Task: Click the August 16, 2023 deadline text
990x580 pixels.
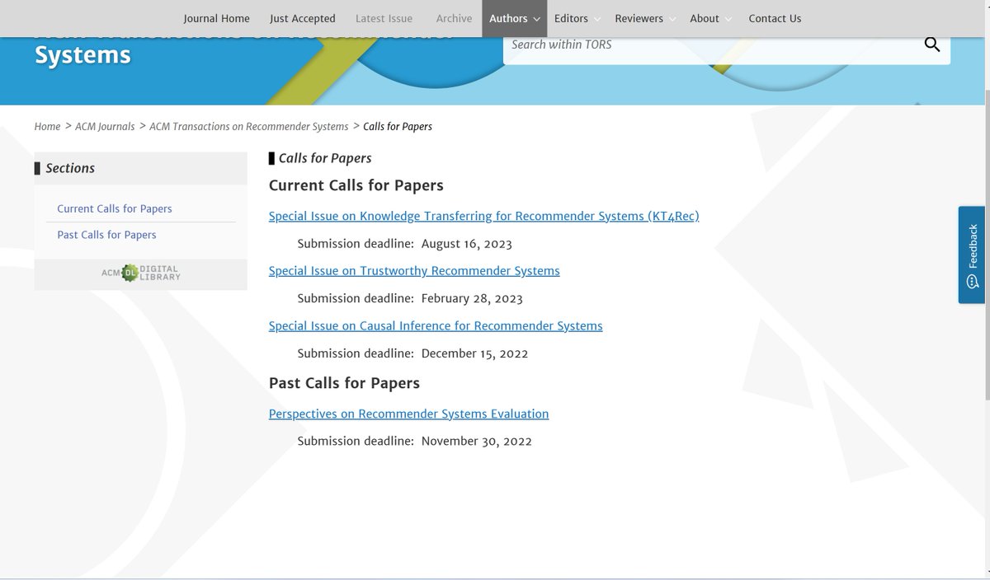Action: 467,244
